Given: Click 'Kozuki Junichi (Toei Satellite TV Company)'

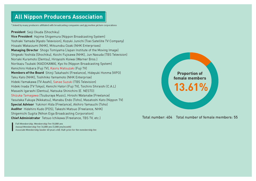Looking at the screenshot, I should 93,41.
